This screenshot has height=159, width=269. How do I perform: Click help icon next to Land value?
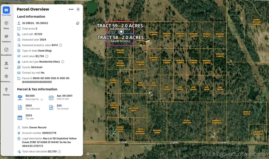47,56
